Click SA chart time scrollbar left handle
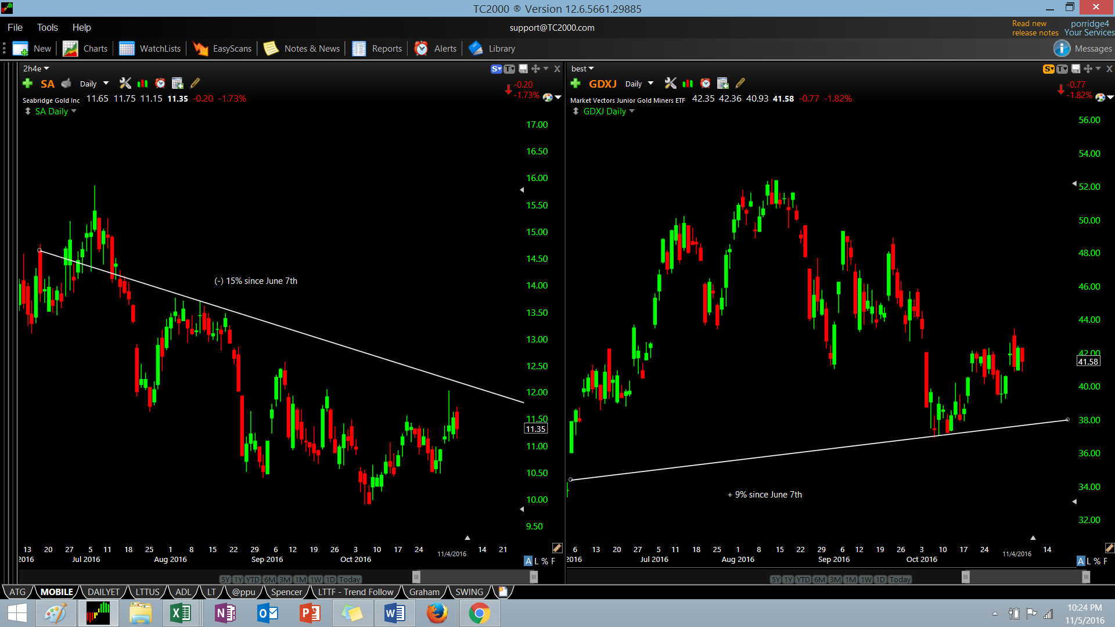Viewport: 1115px width, 627px height. click(x=416, y=576)
